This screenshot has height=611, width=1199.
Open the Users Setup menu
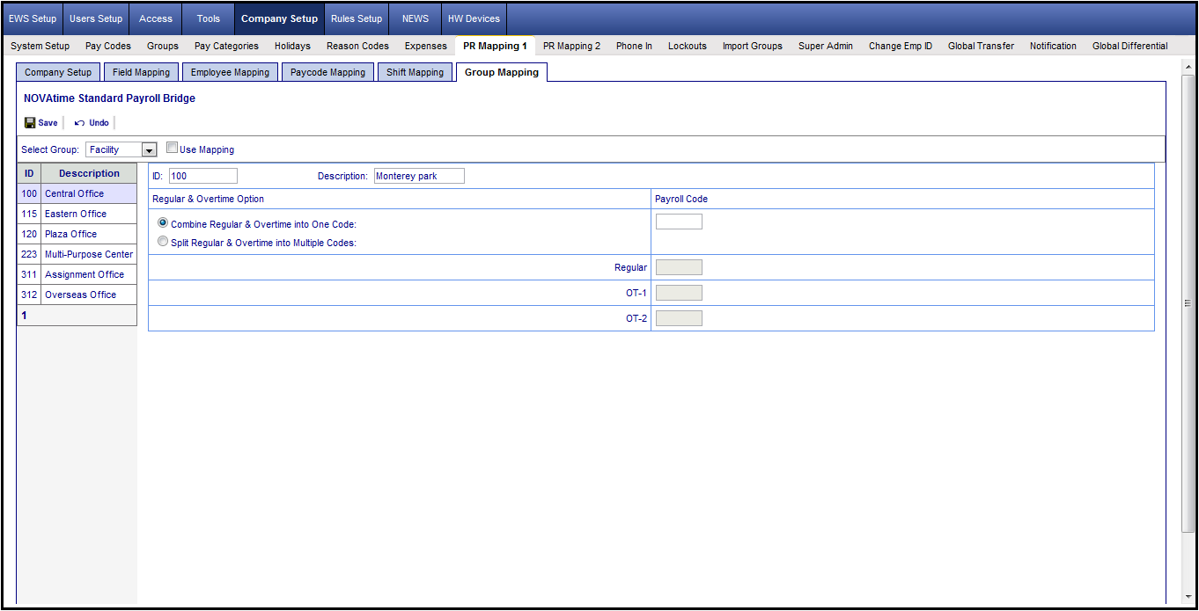point(96,18)
